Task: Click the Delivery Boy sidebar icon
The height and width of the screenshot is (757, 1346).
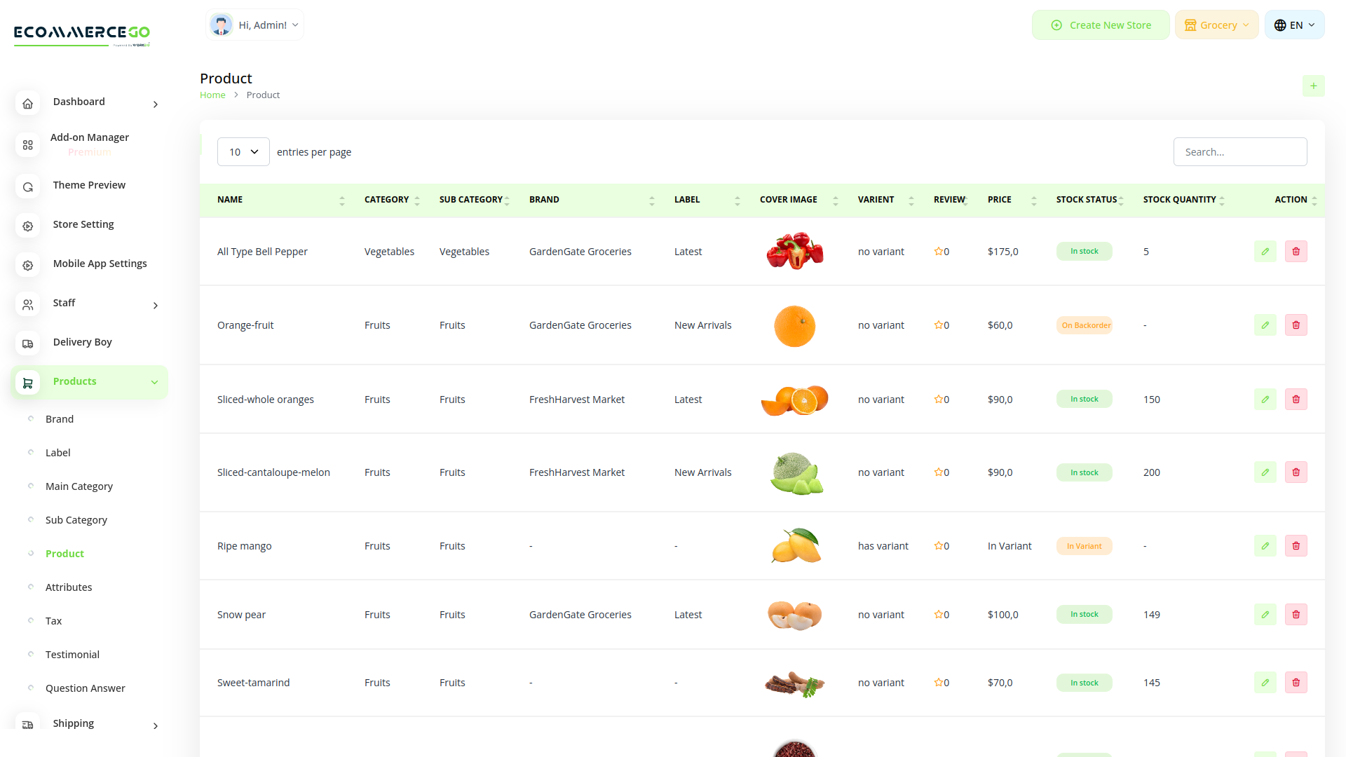Action: point(27,343)
